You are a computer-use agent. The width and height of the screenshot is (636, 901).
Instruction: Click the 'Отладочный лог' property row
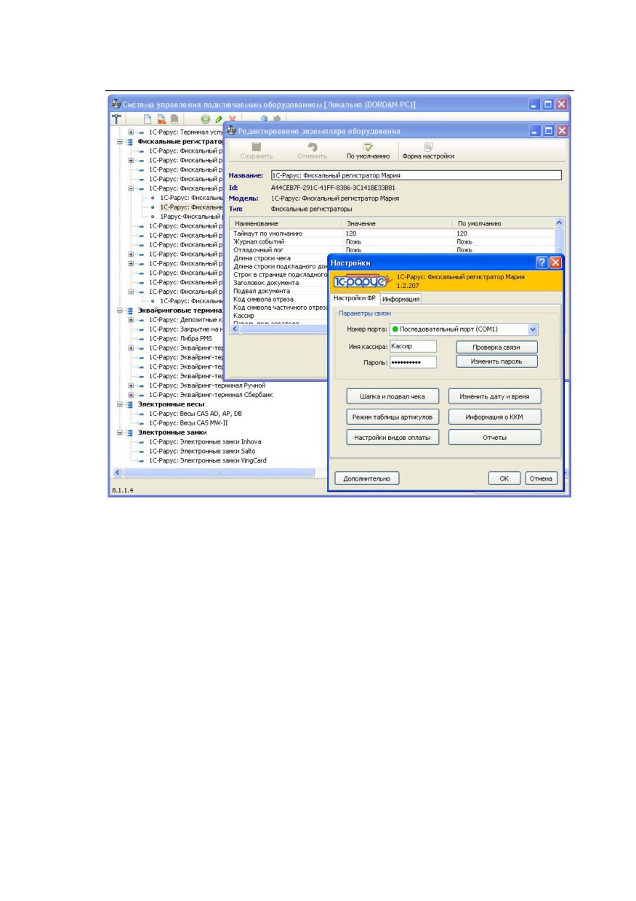pos(392,249)
